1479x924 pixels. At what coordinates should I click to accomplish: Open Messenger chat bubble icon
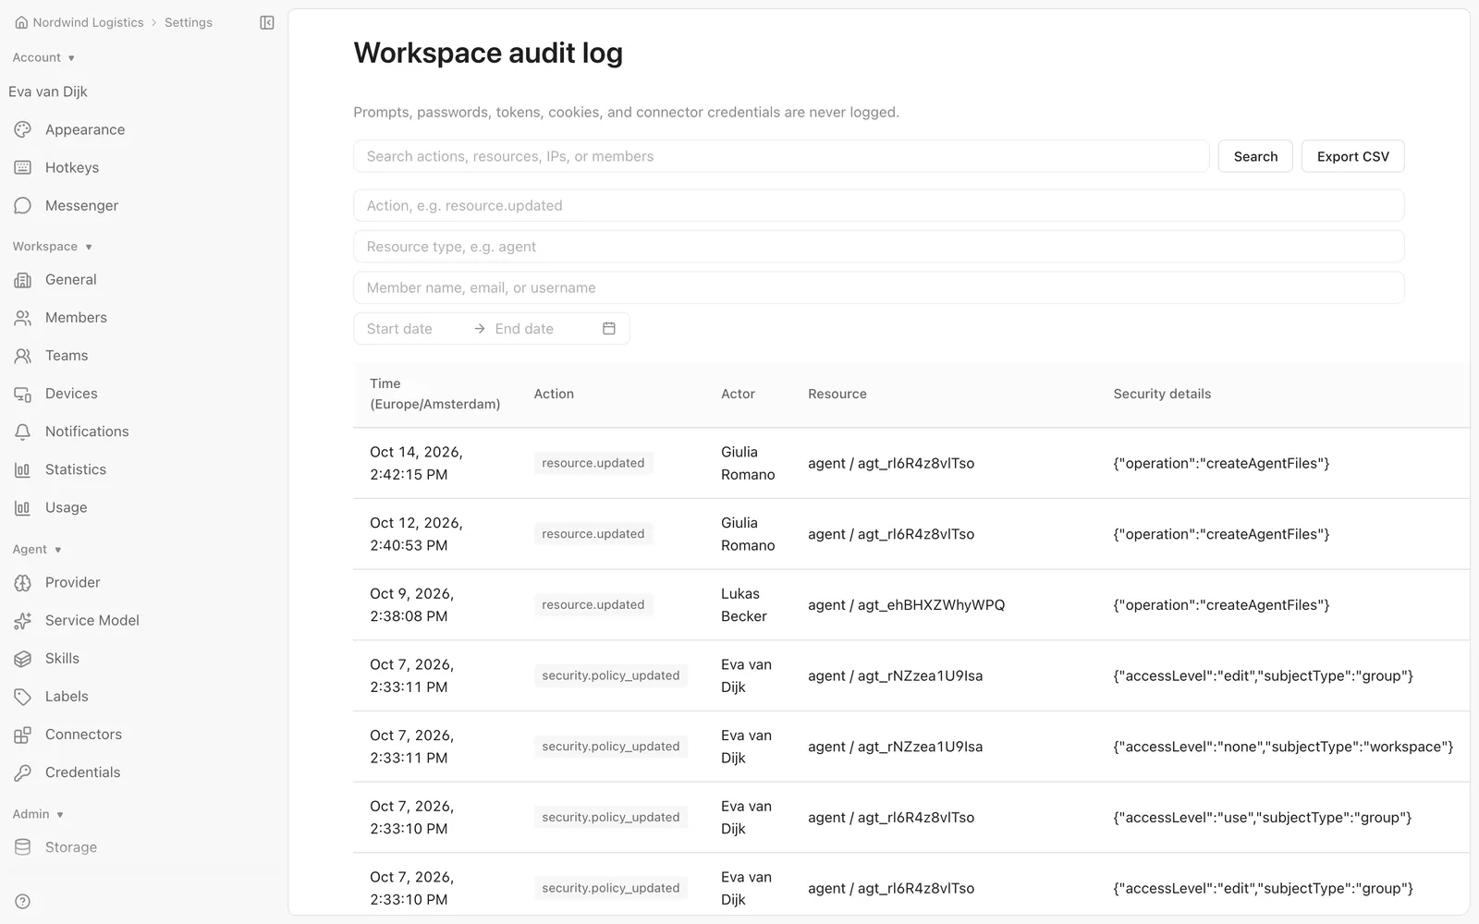[x=23, y=205]
